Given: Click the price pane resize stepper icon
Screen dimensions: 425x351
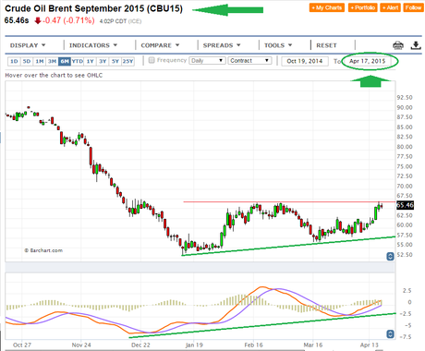Looking at the screenshot, I should [390, 256].
